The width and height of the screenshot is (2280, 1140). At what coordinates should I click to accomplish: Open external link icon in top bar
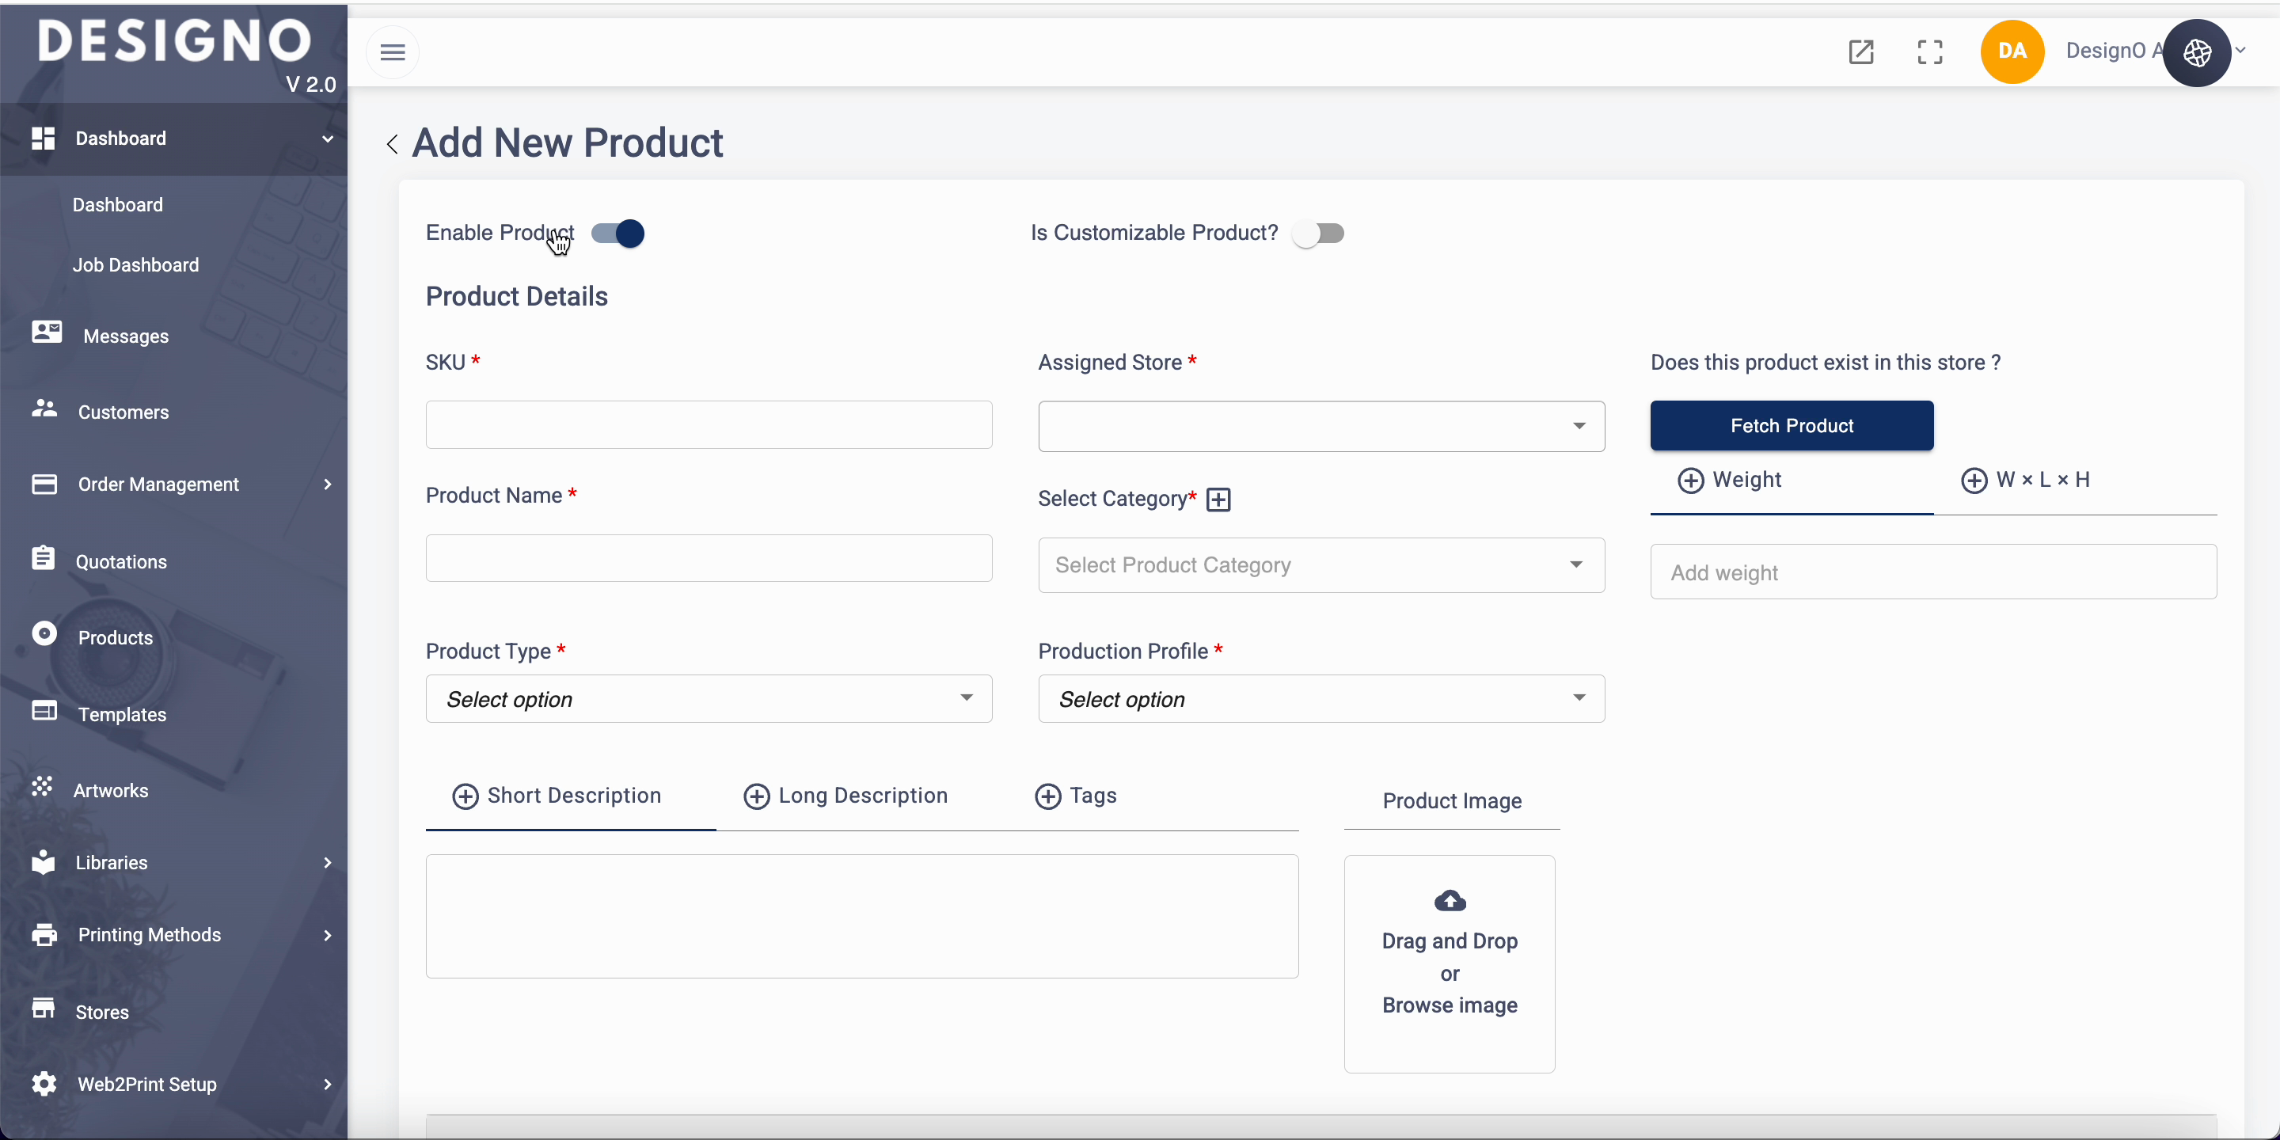click(1860, 52)
